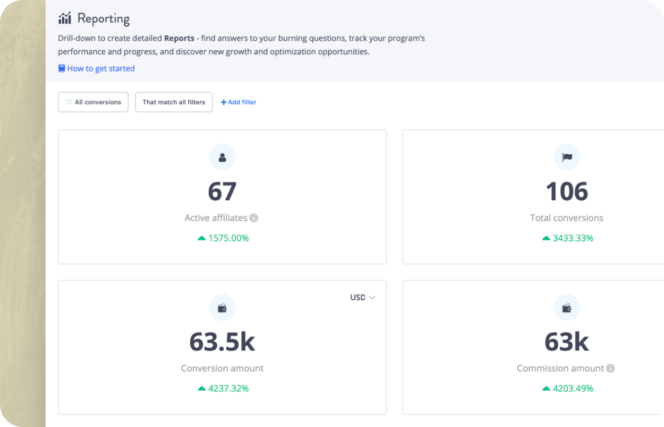Click the Reporting chart icon in header
This screenshot has height=427, width=664.
[x=65, y=18]
